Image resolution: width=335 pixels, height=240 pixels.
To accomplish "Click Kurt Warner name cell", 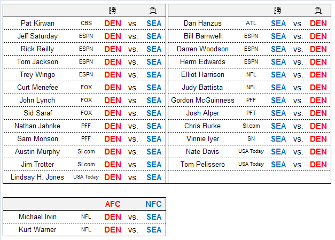I will [37, 229].
